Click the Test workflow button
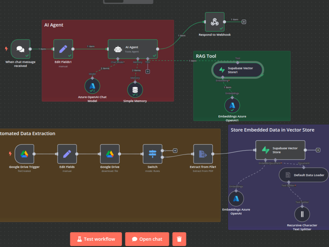The width and height of the screenshot is (329, 247). (96, 239)
